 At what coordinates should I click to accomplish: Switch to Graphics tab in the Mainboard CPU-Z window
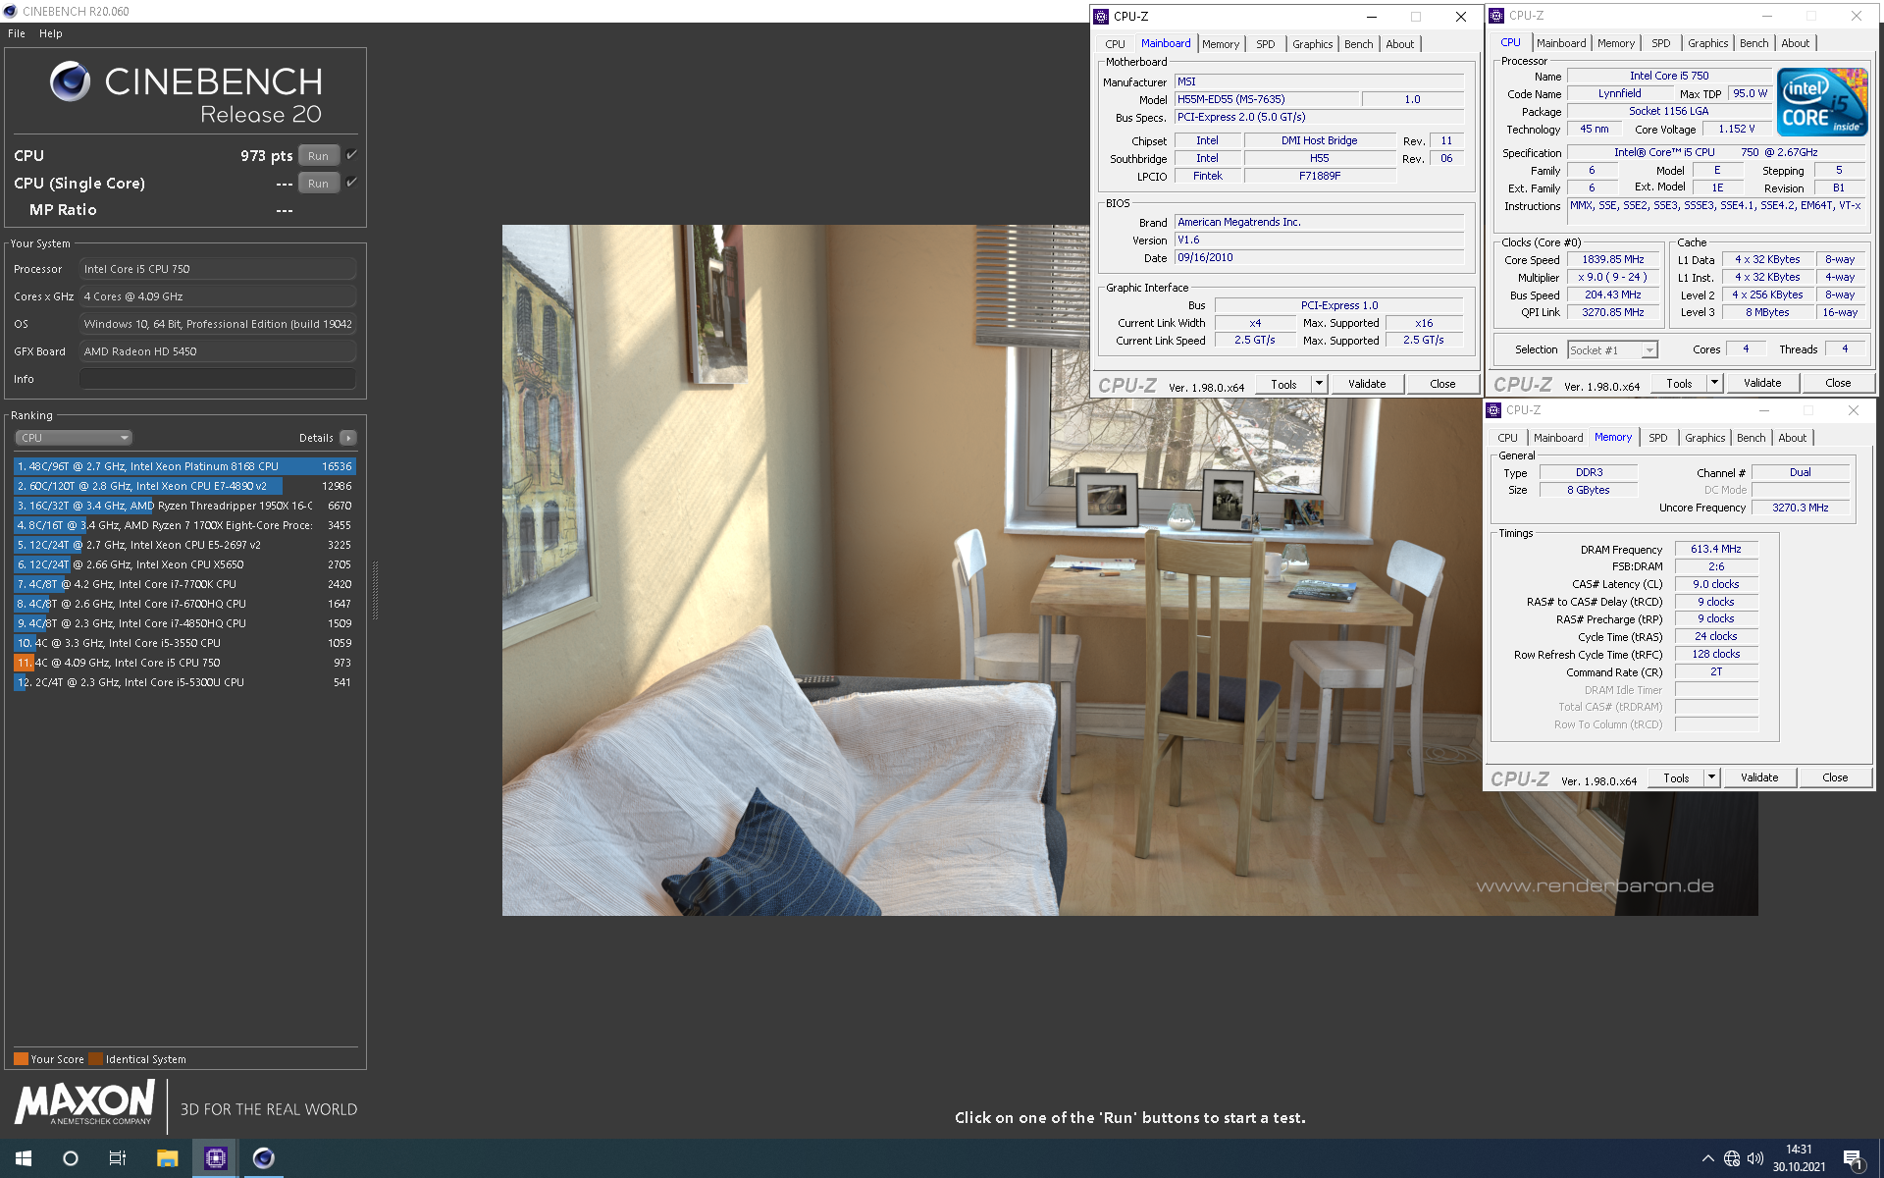[1312, 44]
